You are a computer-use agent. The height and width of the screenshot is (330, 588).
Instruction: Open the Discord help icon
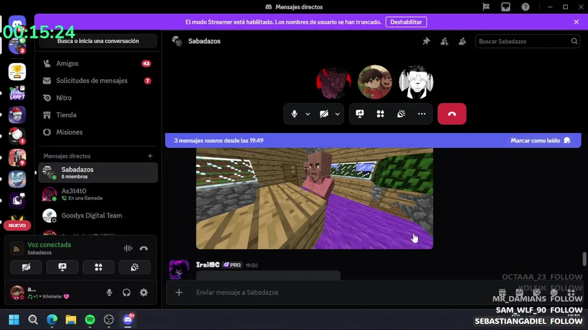click(x=526, y=7)
